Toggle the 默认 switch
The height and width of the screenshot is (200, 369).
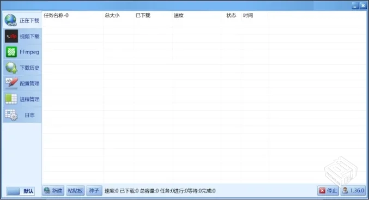tap(20, 191)
